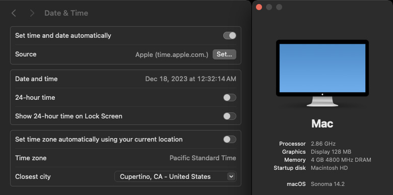This screenshot has width=393, height=195.
Task: Select the macOS Sonoma 14.2 version text
Action: click(327, 184)
